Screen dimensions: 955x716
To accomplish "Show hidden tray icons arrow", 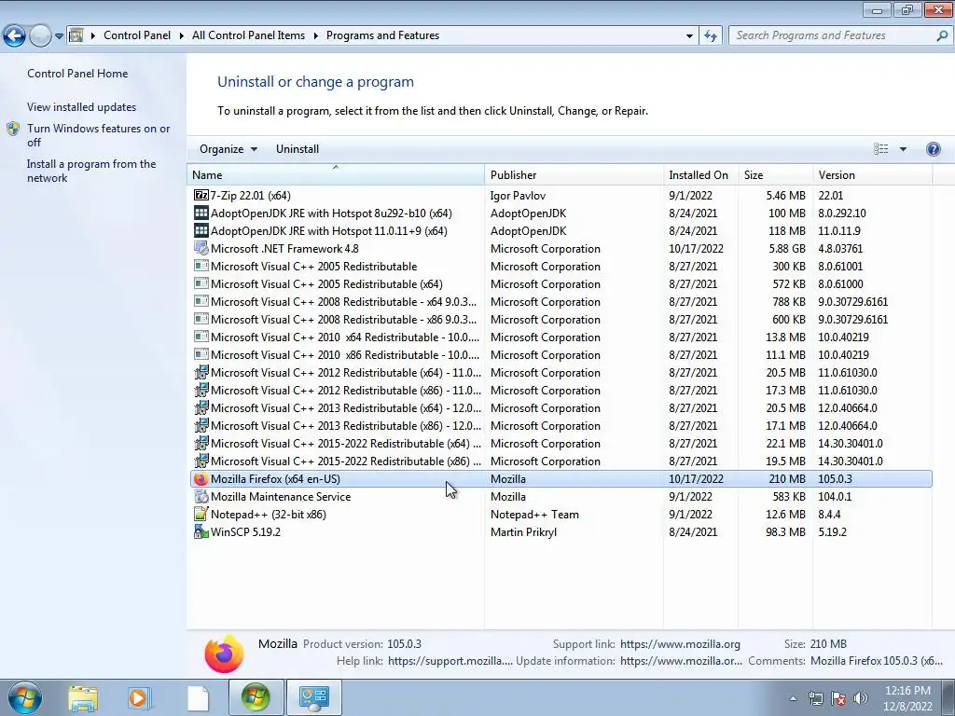I will (x=793, y=698).
